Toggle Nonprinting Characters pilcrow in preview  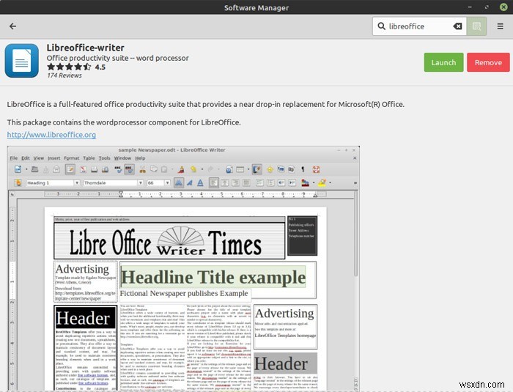(x=303, y=169)
